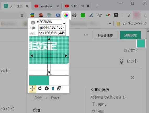The height and width of the screenshot is (113, 149).
Task: Close the color picker popup
Action: pyautogui.click(x=33, y=23)
